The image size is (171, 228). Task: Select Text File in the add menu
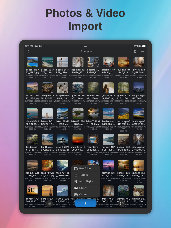point(84,175)
